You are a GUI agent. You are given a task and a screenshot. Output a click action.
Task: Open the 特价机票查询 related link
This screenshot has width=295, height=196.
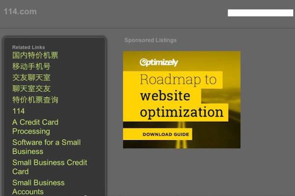point(35,100)
